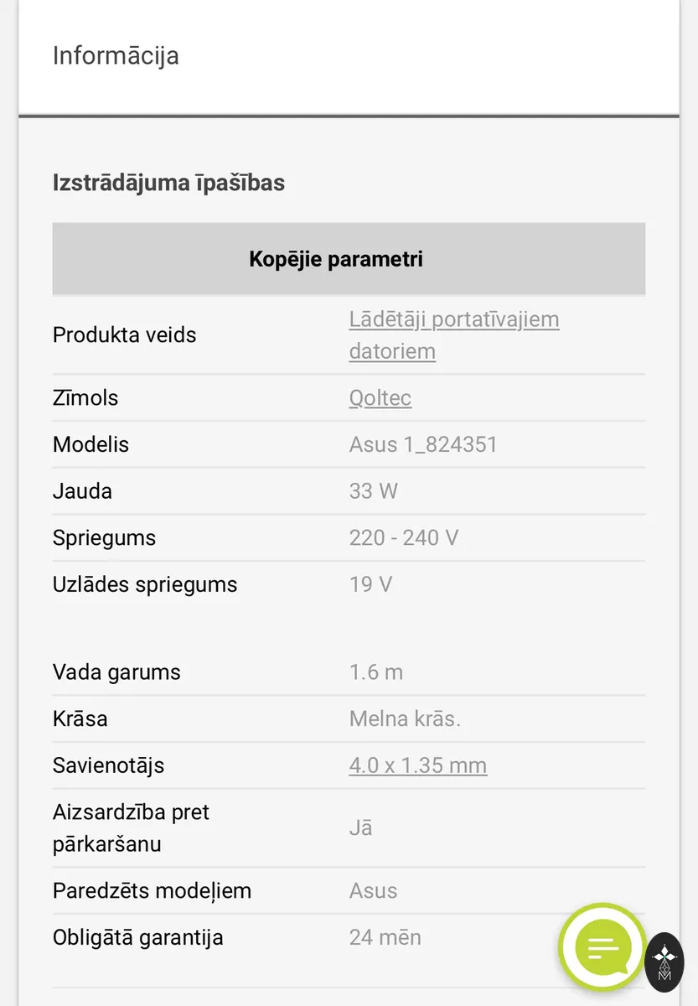Select the 24 mēn warranty value

(385, 936)
